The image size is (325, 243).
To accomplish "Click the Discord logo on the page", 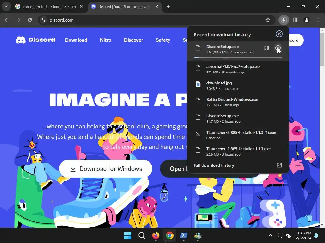I will click(x=36, y=40).
